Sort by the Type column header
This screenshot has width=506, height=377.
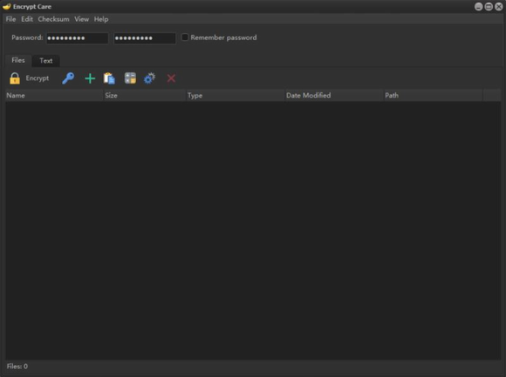(x=236, y=95)
